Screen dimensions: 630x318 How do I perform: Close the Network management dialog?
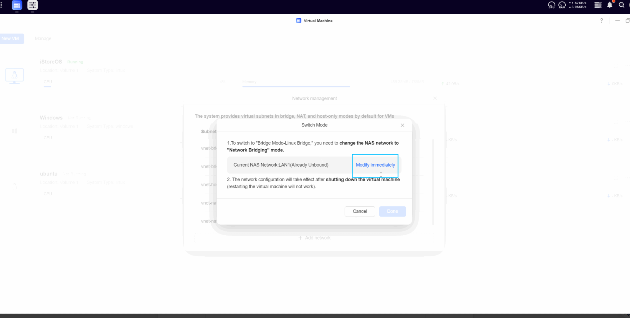(435, 98)
